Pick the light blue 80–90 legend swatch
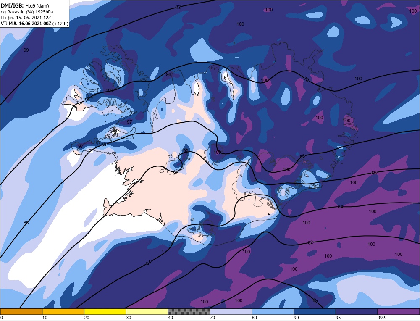 click(x=273, y=311)
